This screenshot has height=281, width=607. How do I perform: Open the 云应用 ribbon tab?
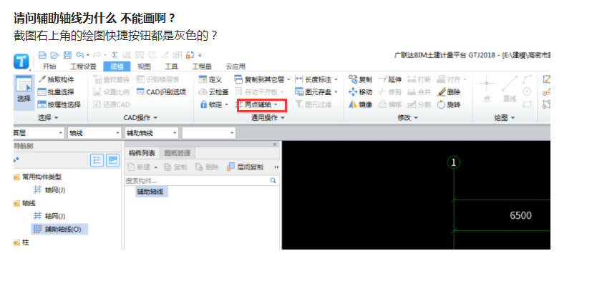(x=235, y=66)
